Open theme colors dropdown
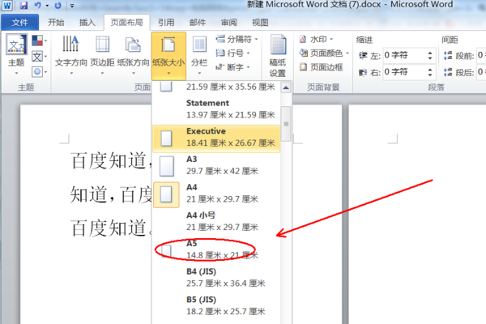Screen dimensions: 486x324 (x=40, y=40)
